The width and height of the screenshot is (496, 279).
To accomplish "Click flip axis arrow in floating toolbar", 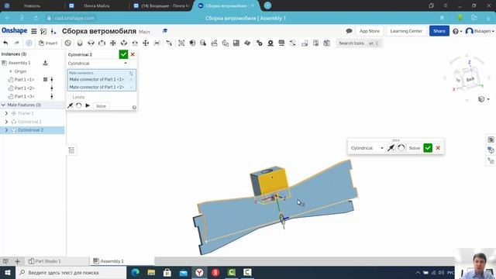I will pos(391,148).
